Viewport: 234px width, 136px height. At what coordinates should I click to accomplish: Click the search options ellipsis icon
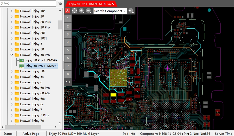(131, 11)
